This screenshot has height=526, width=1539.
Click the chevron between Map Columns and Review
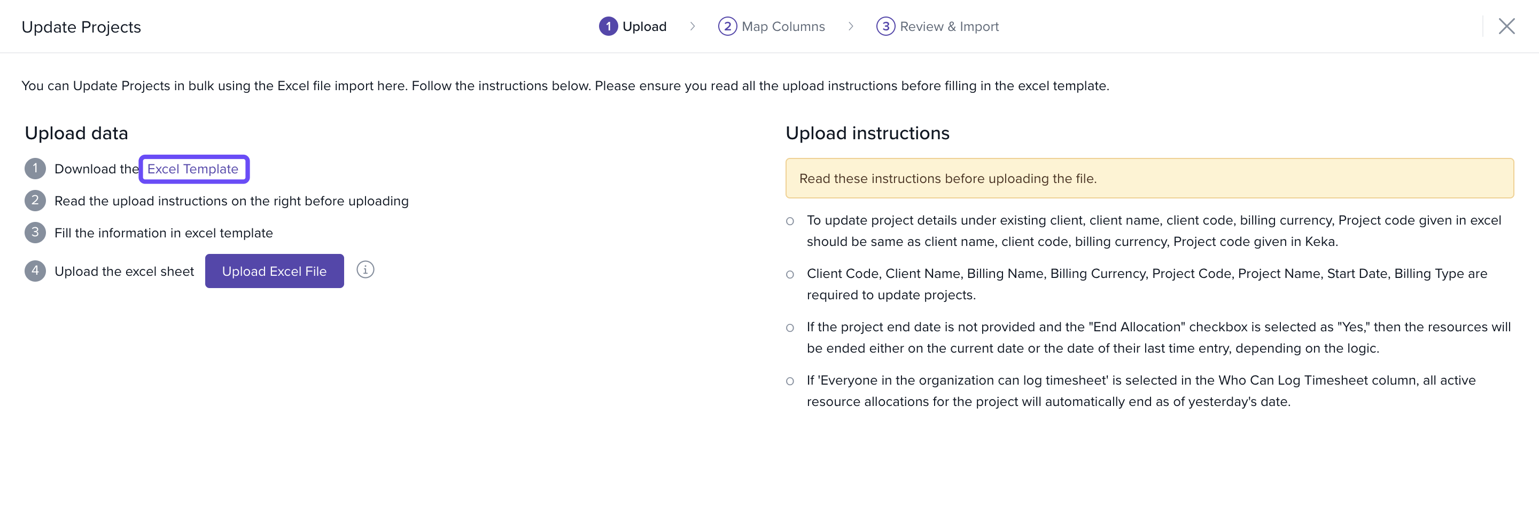click(851, 26)
